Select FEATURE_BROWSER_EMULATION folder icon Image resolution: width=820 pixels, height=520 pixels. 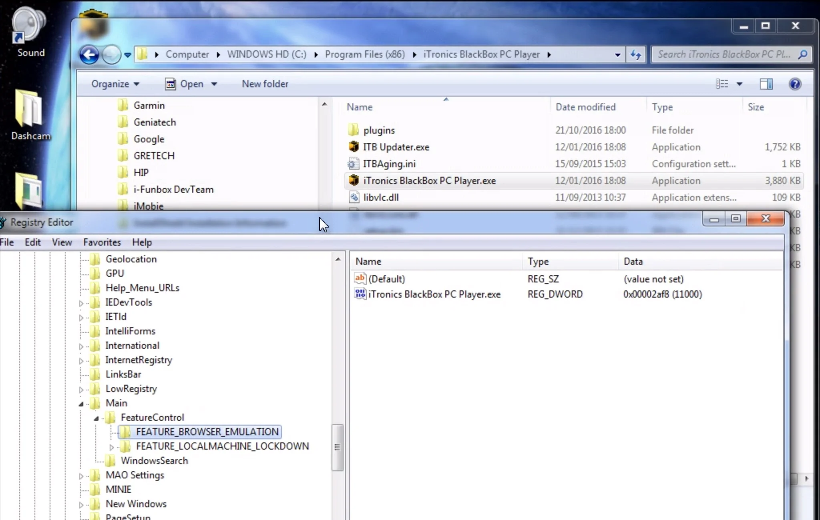click(x=125, y=432)
